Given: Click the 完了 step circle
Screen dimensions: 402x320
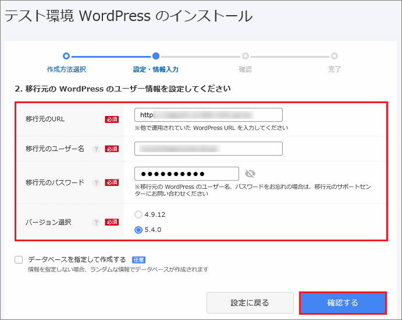Looking at the screenshot, I should (335, 56).
